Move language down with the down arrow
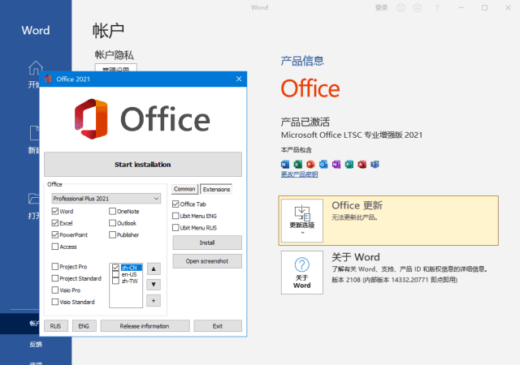This screenshot has width=520, height=365. pyautogui.click(x=154, y=285)
